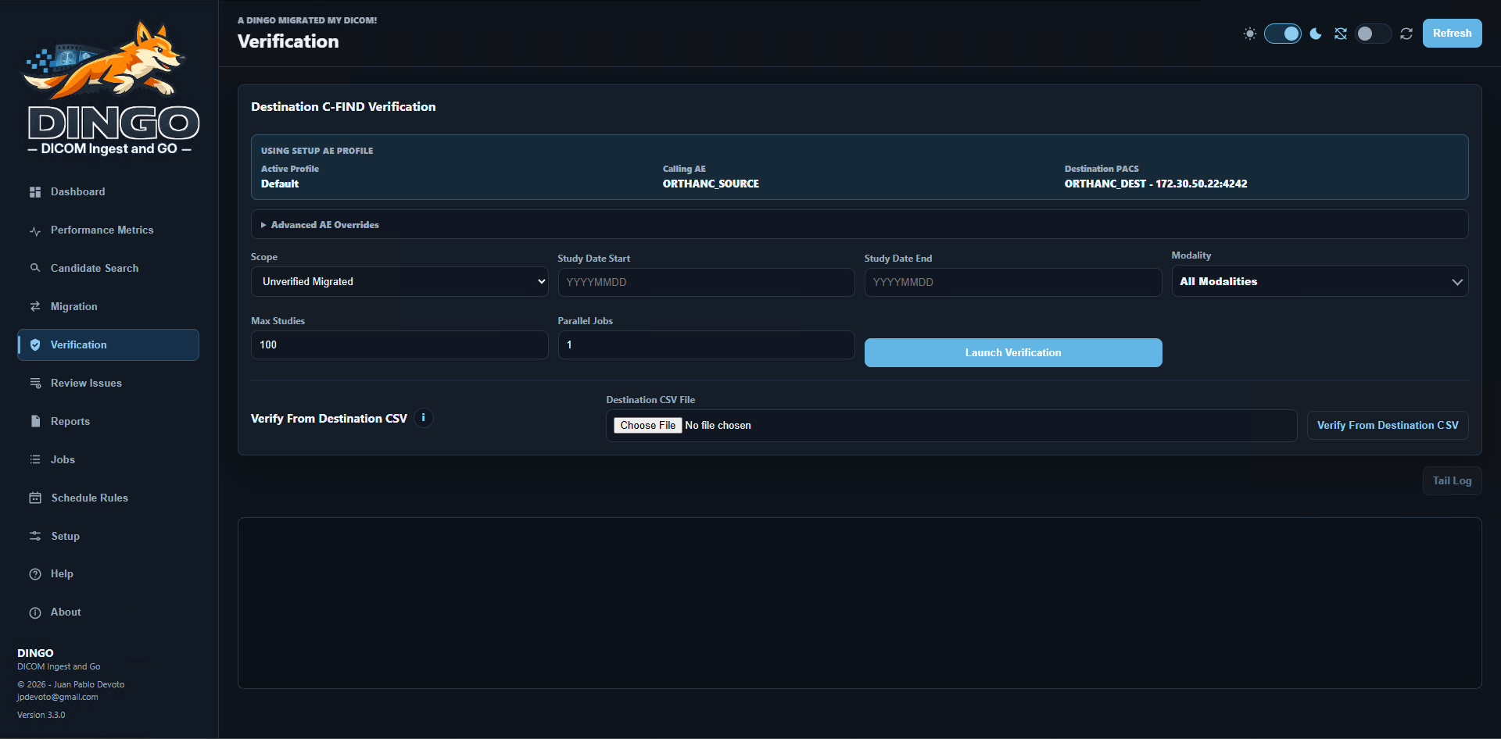1501x739 pixels.
Task: Click the moon dark-theme icon
Action: coord(1316,34)
